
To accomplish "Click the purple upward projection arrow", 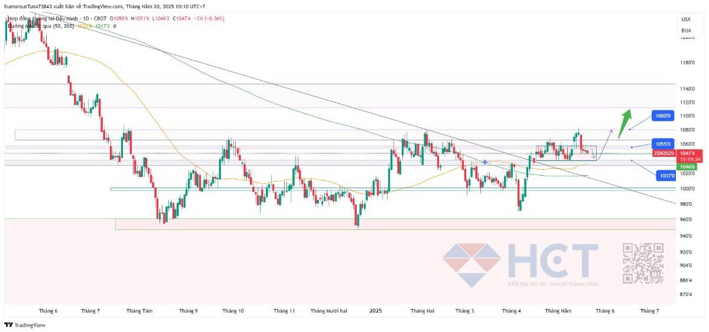I will [x=609, y=138].
